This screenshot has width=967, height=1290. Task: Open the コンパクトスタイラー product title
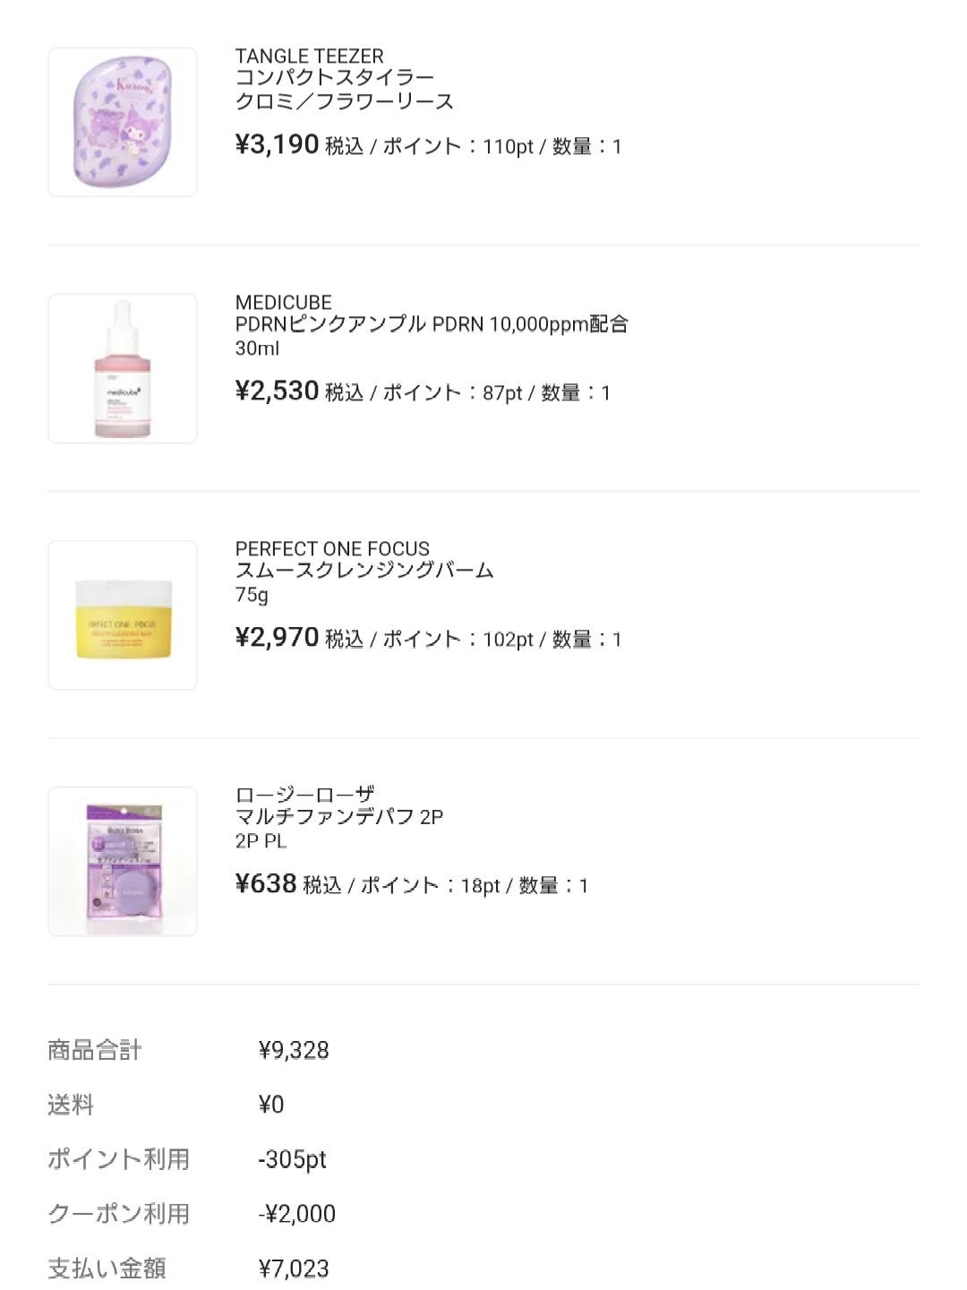point(335,78)
